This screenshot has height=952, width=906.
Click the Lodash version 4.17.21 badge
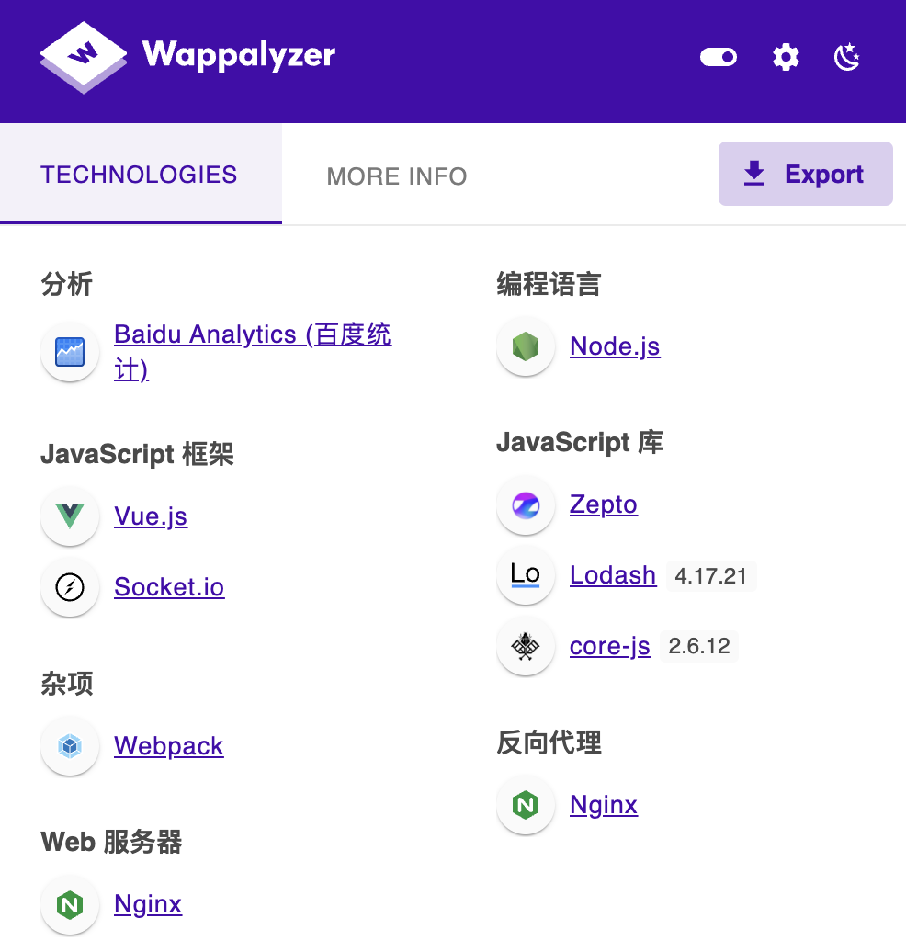pyautogui.click(x=711, y=575)
